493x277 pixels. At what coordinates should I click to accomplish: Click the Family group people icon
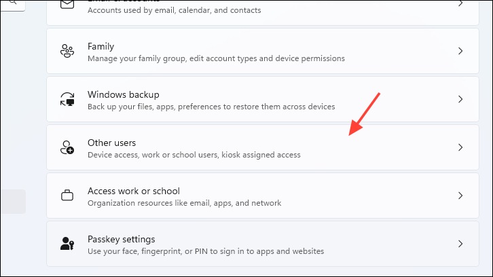point(67,51)
